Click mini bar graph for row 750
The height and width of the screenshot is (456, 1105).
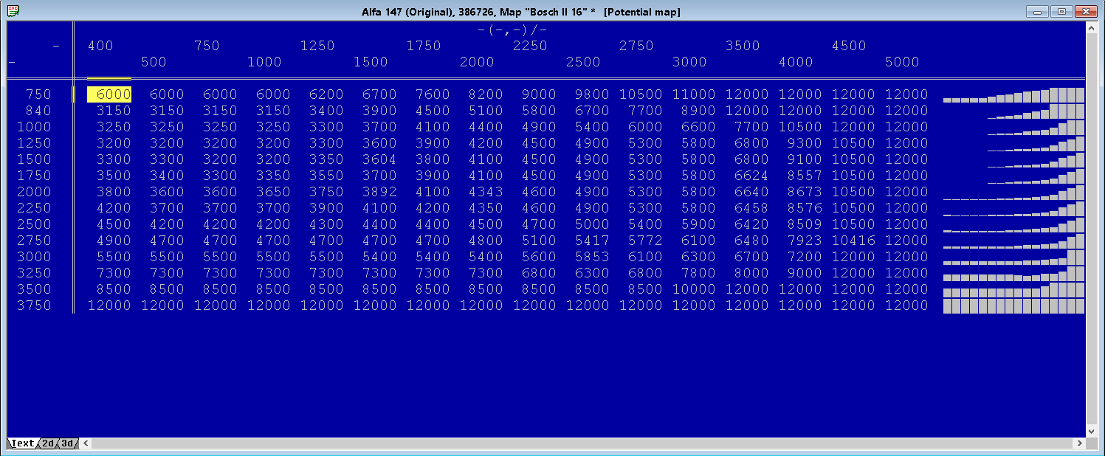1013,95
